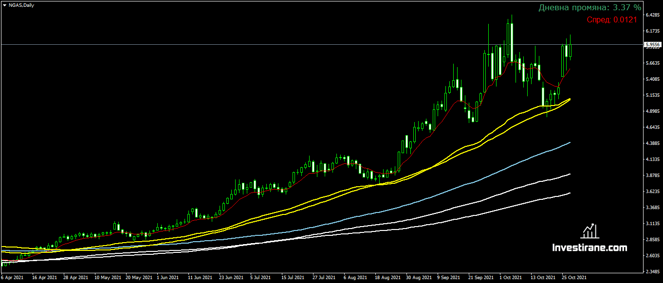Click the 2.3485 level on price scale
Screen dimensions: 663x283
click(x=652, y=272)
